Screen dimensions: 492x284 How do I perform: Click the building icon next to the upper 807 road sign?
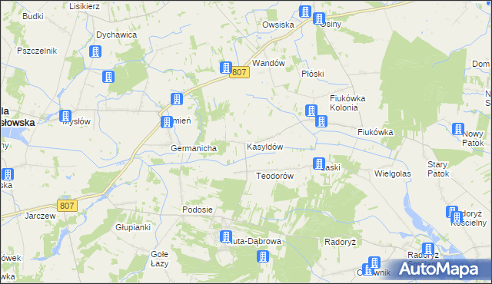tap(225, 68)
